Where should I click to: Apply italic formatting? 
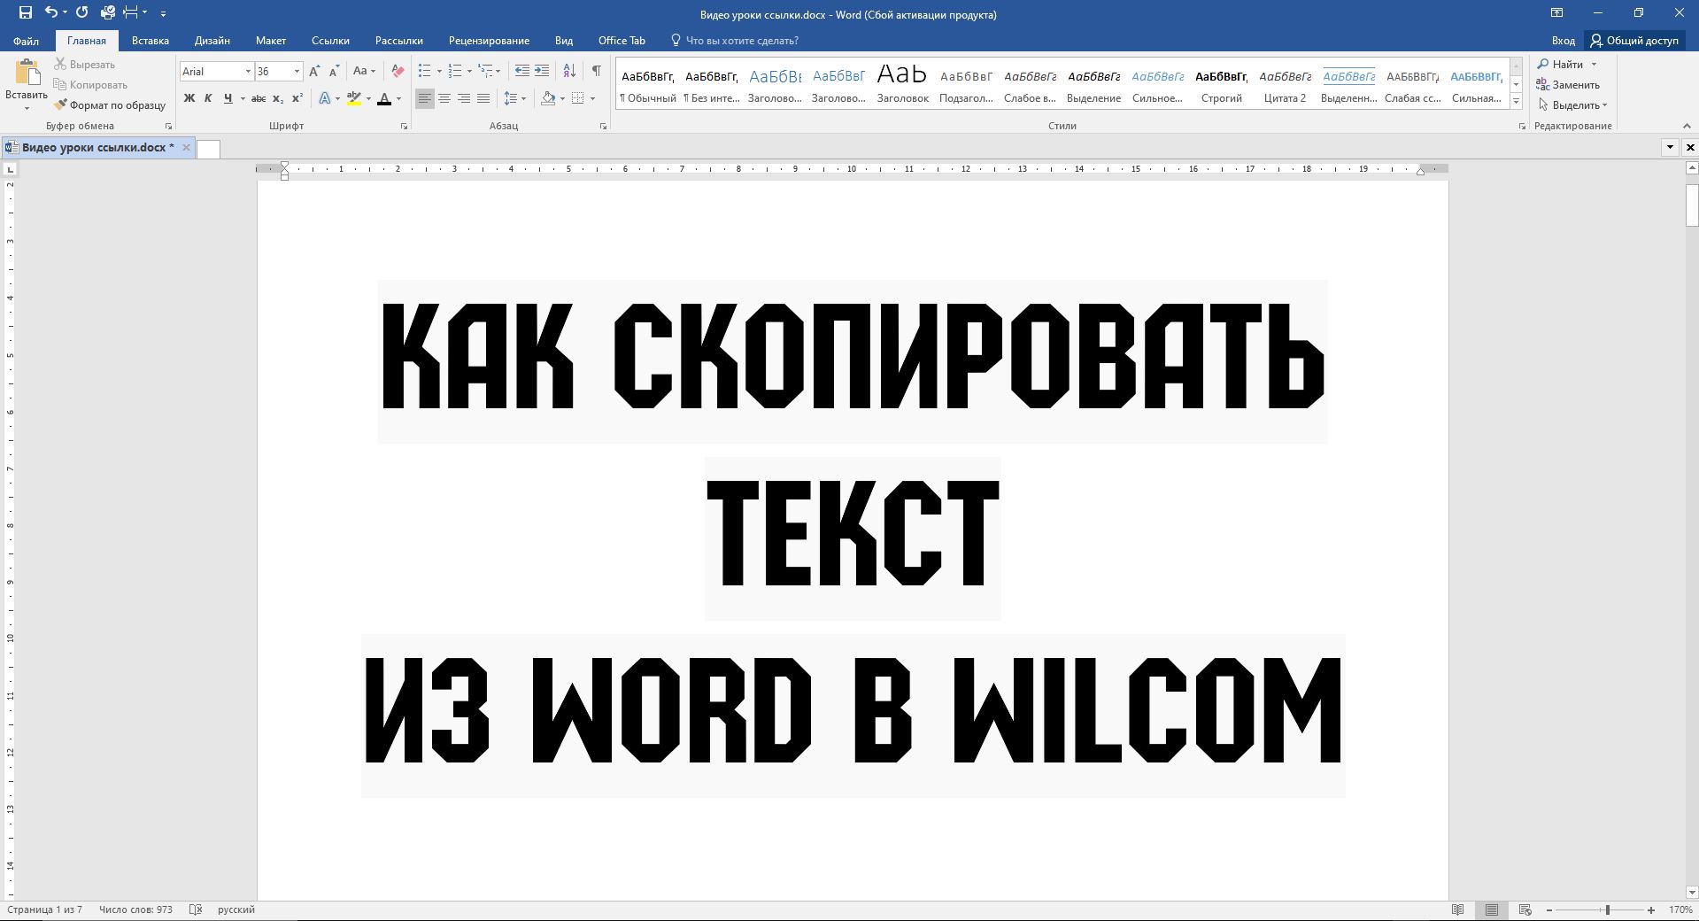[208, 98]
